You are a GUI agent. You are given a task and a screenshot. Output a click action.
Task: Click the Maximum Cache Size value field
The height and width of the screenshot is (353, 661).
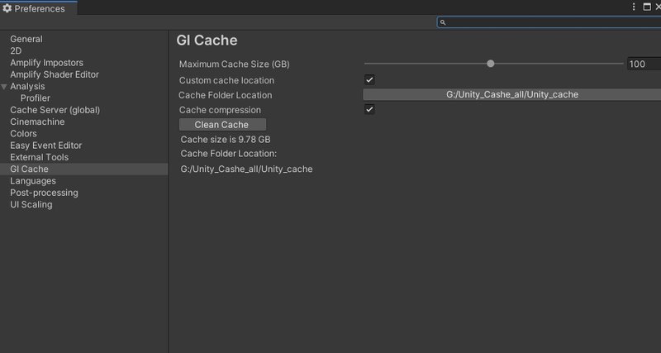[644, 64]
